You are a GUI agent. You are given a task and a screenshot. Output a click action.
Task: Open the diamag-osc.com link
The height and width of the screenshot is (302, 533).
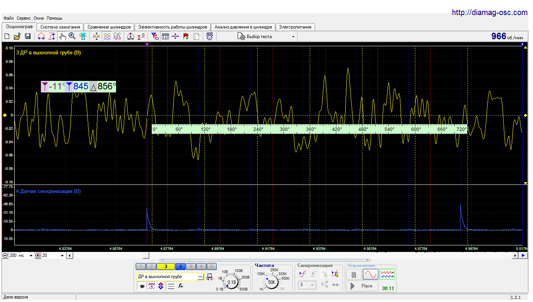[x=489, y=13]
